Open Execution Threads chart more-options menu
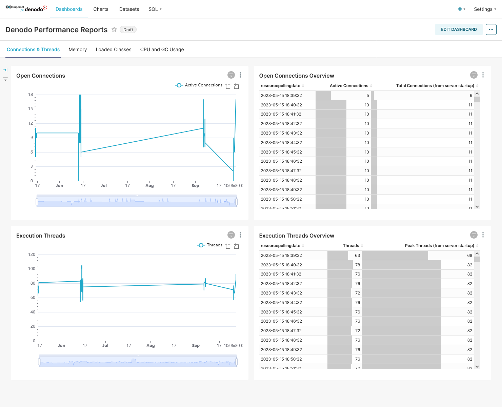The height and width of the screenshot is (407, 502). tap(240, 235)
